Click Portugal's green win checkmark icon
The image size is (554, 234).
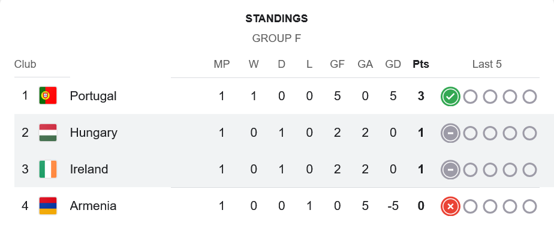pos(450,97)
